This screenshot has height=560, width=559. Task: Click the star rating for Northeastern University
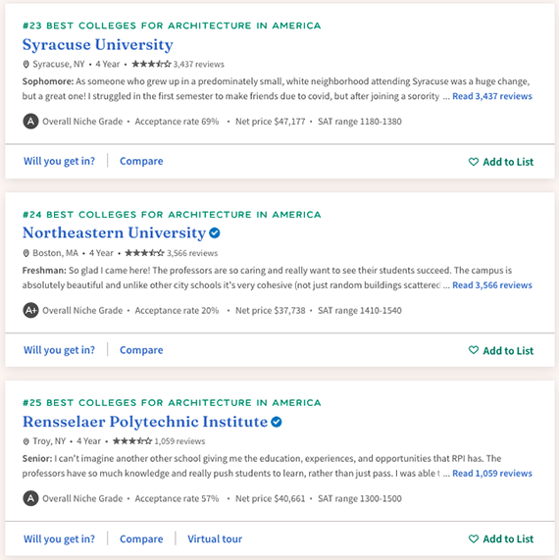(144, 253)
